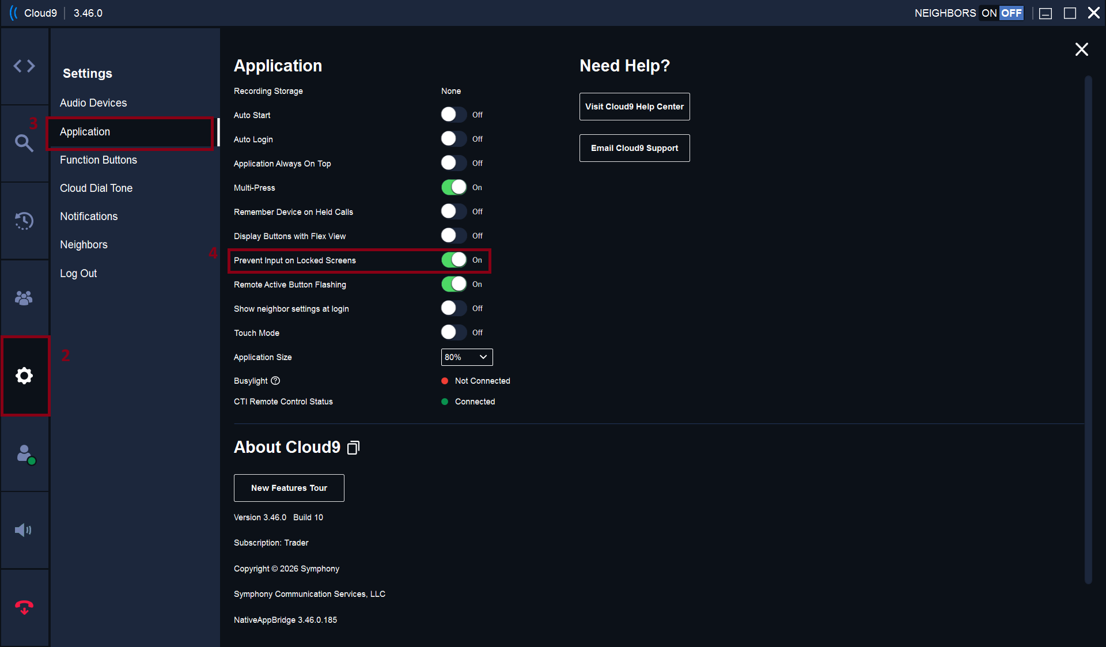The width and height of the screenshot is (1106, 647).
Task: Click the Busylight Not Connected status
Action: click(x=476, y=381)
